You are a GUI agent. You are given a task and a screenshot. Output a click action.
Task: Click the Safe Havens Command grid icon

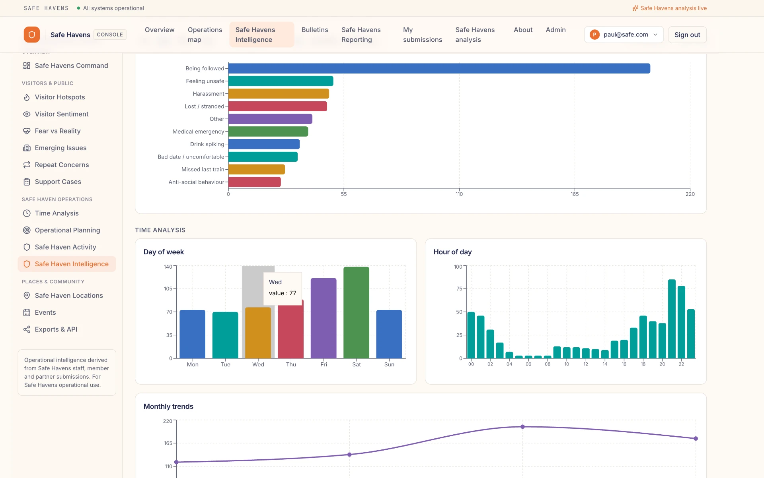(27, 66)
